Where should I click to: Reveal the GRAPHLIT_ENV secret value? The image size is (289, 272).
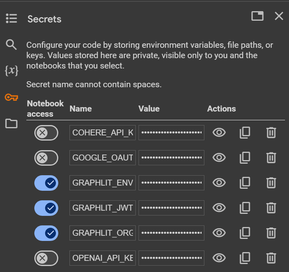click(219, 183)
